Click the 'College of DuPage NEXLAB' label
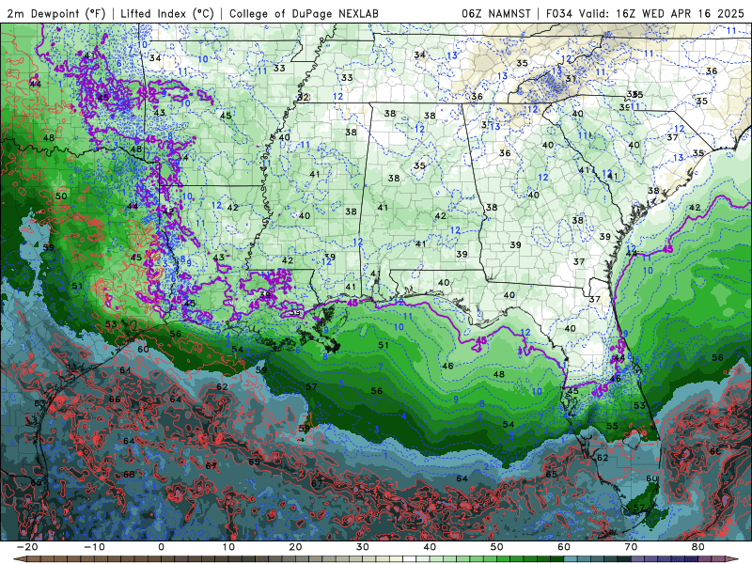 coord(304,13)
